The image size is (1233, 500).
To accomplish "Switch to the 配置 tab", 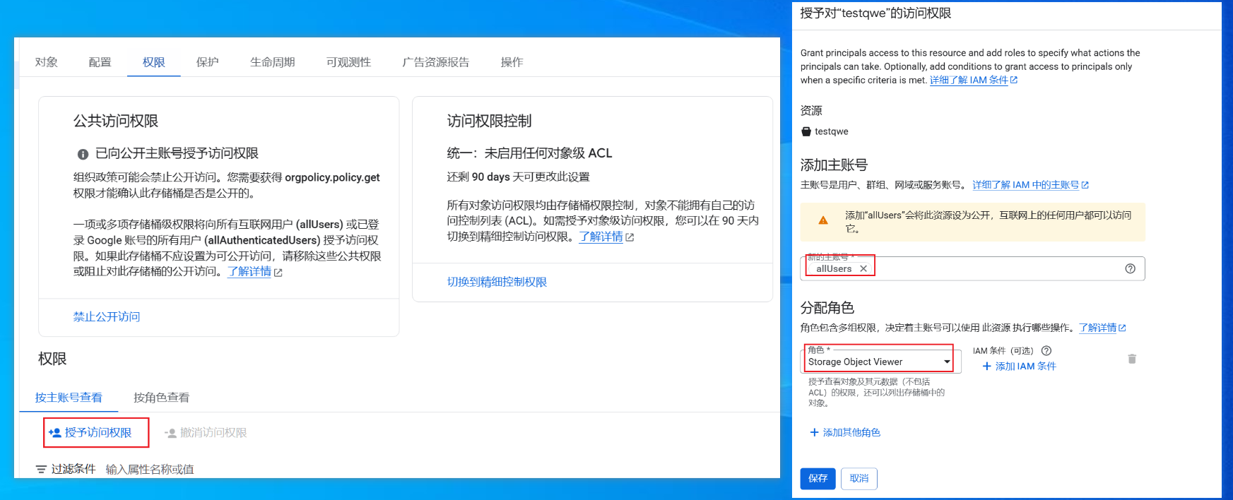I will tap(100, 62).
